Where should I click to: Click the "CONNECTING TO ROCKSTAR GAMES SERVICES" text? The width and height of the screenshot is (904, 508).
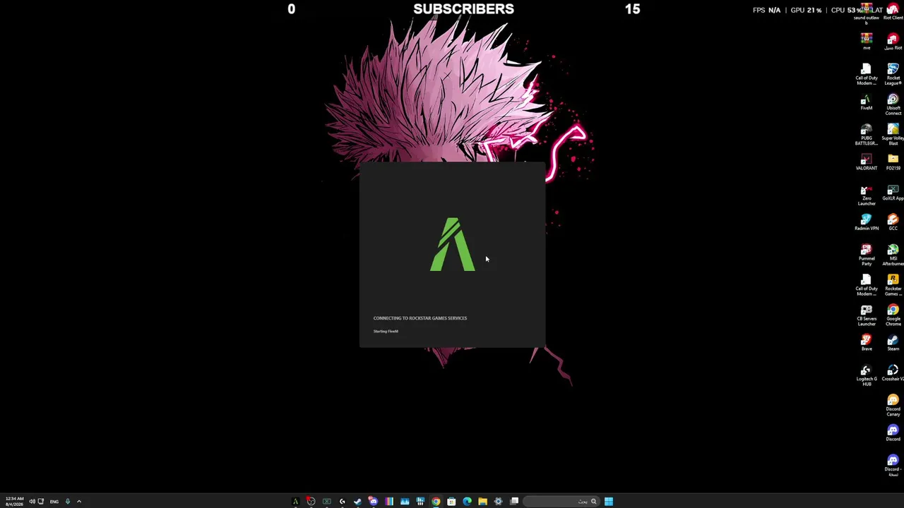(420, 318)
